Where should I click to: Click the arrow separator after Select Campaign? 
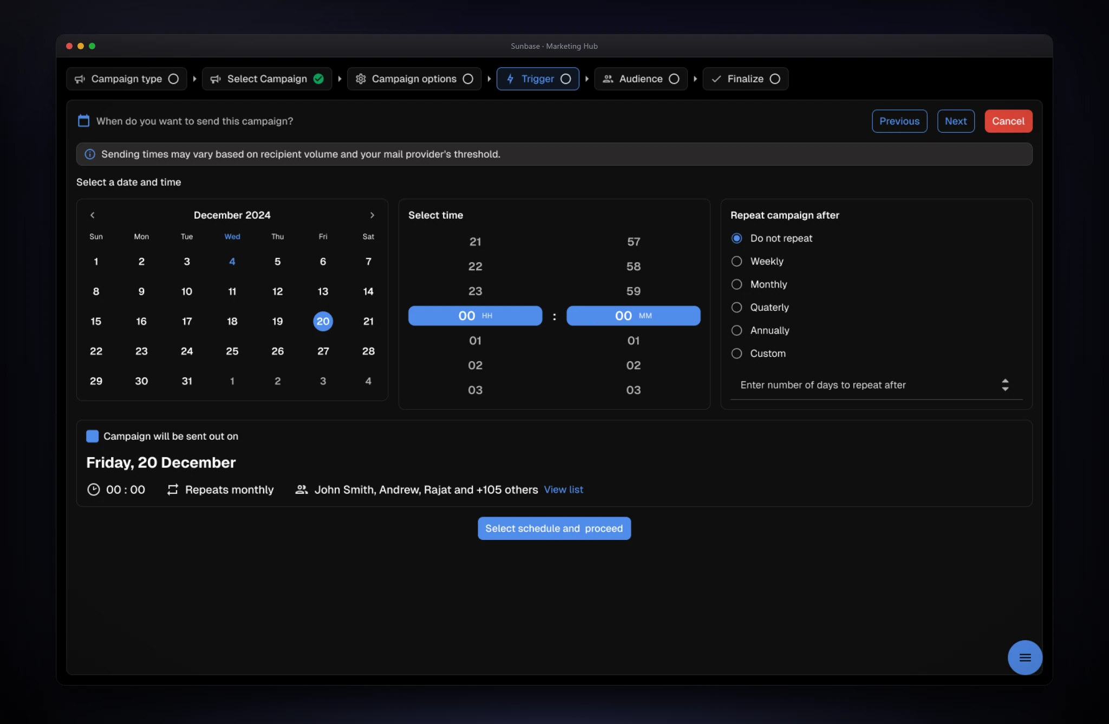tap(340, 79)
